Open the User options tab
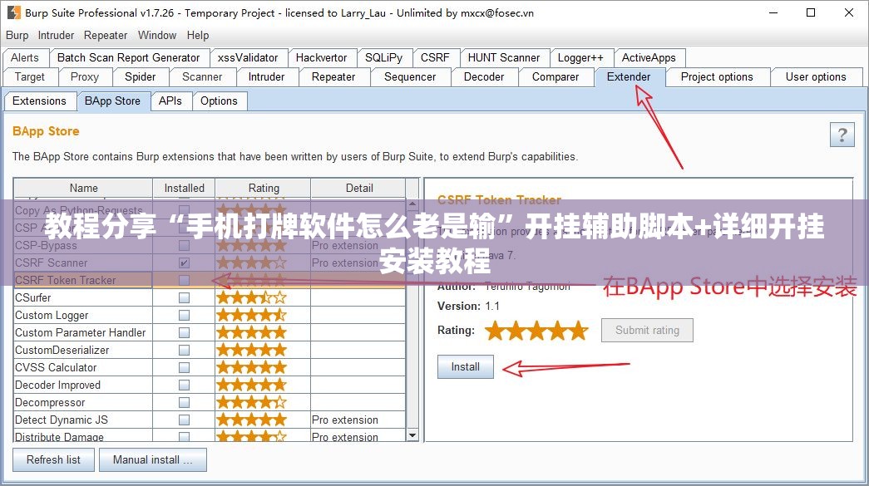Screen dimensions: 869x486 click(x=816, y=77)
